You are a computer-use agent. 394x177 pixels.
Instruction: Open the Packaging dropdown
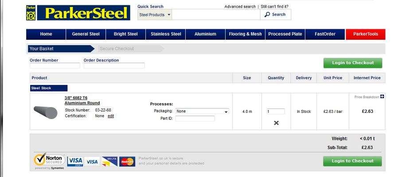[202, 111]
